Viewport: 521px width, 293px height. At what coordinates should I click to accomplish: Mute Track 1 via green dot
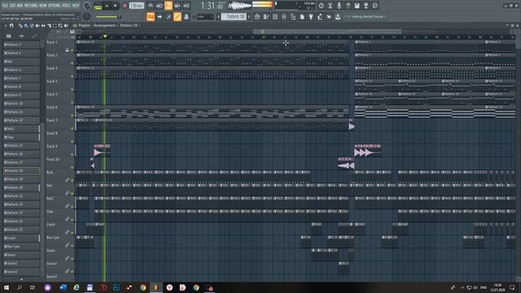(x=72, y=50)
